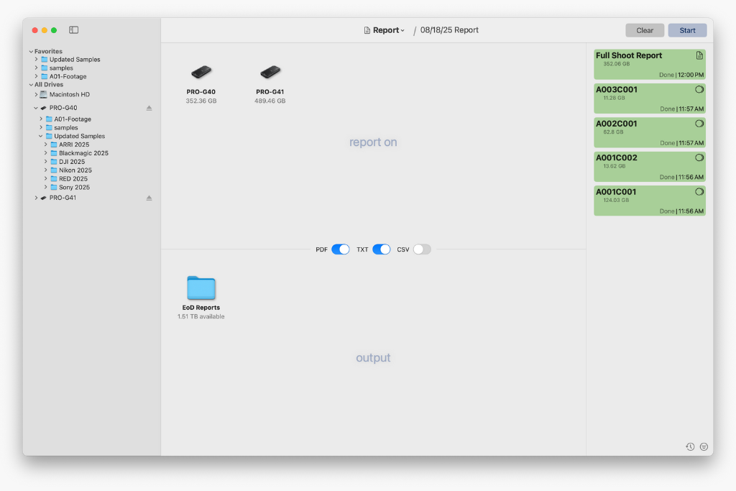The height and width of the screenshot is (491, 736).
Task: Disable the PDF toggle
Action: tap(341, 249)
